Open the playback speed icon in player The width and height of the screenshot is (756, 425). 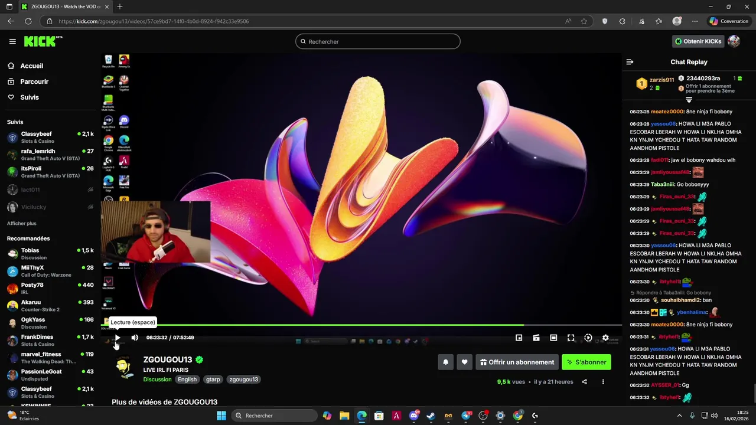pos(588,338)
